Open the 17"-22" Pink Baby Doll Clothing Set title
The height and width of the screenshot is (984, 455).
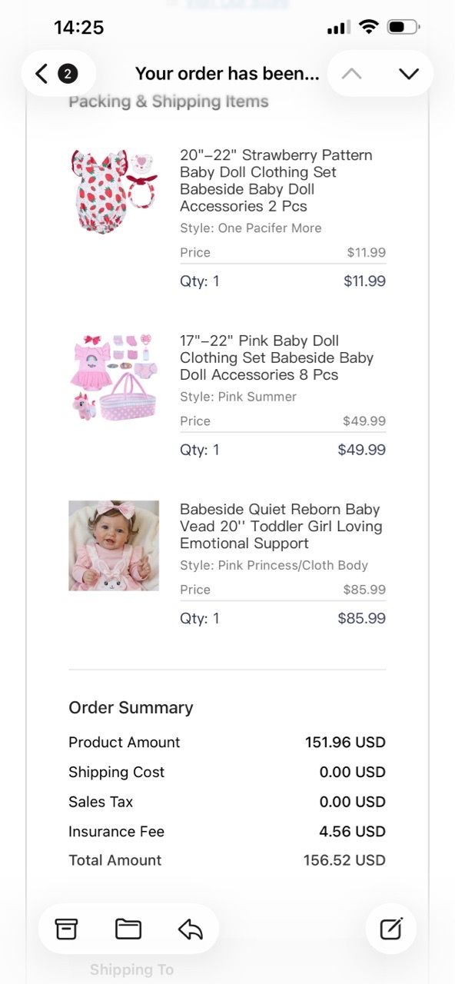(x=277, y=357)
